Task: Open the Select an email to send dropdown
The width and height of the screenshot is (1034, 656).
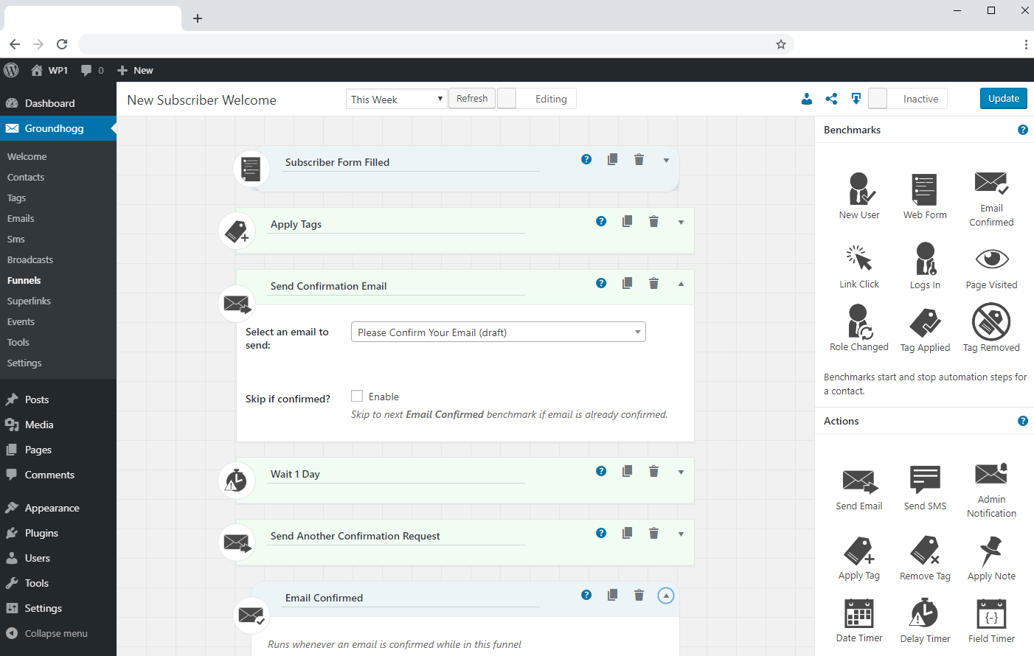Action: 499,332
